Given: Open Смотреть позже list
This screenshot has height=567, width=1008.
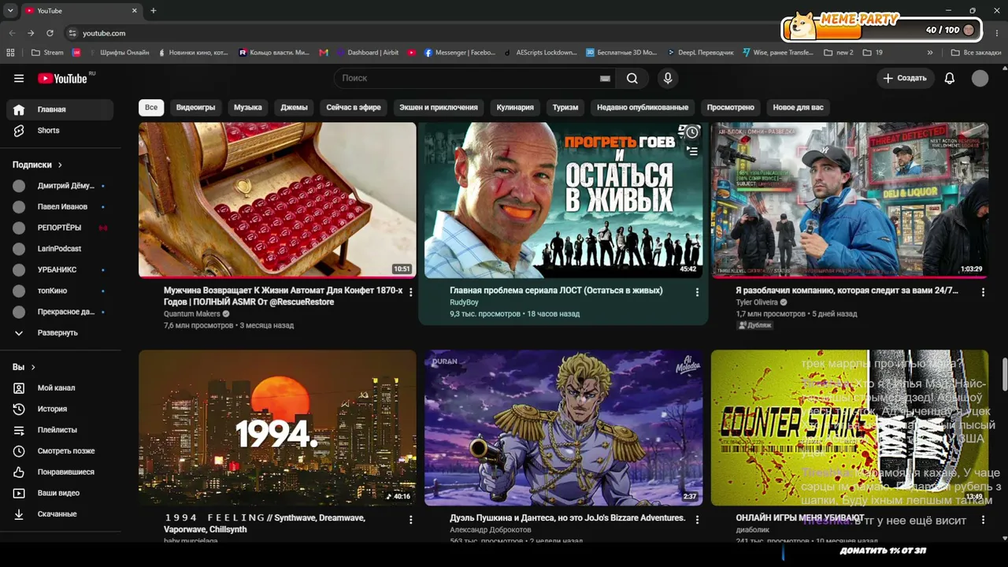Looking at the screenshot, I should click(60, 451).
